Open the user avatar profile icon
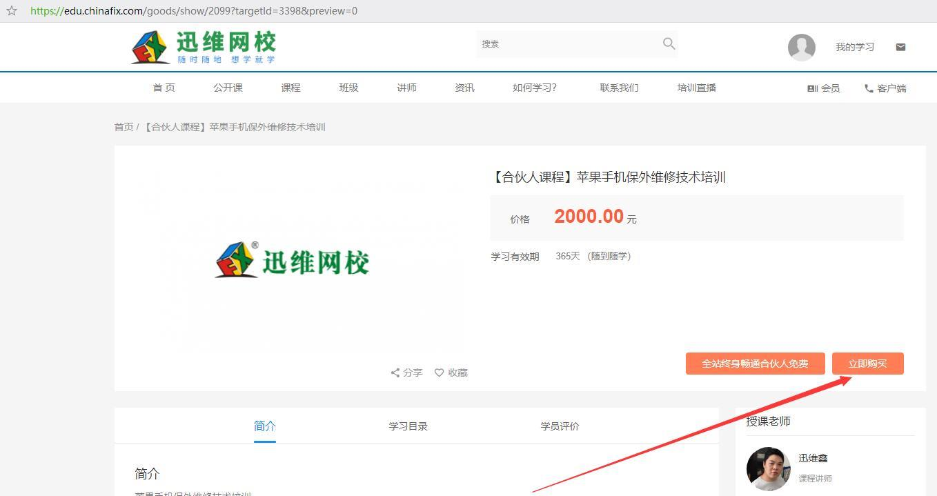This screenshot has width=937, height=496. [802, 47]
